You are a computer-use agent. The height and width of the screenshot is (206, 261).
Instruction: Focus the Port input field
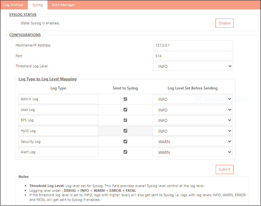click(193, 56)
